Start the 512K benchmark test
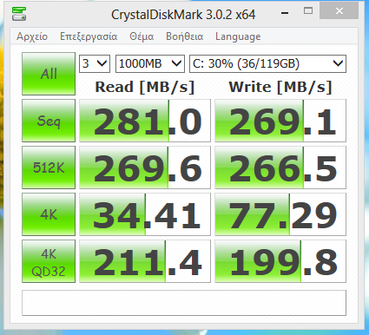 [49, 167]
